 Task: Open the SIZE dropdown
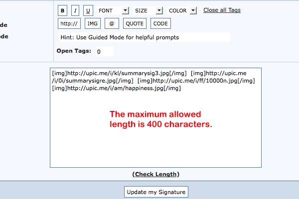tap(148, 10)
